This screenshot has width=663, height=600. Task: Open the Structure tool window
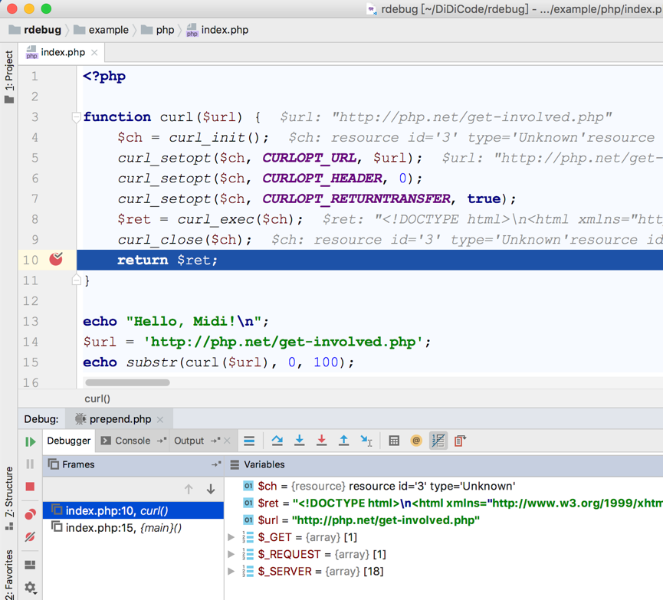tap(9, 498)
